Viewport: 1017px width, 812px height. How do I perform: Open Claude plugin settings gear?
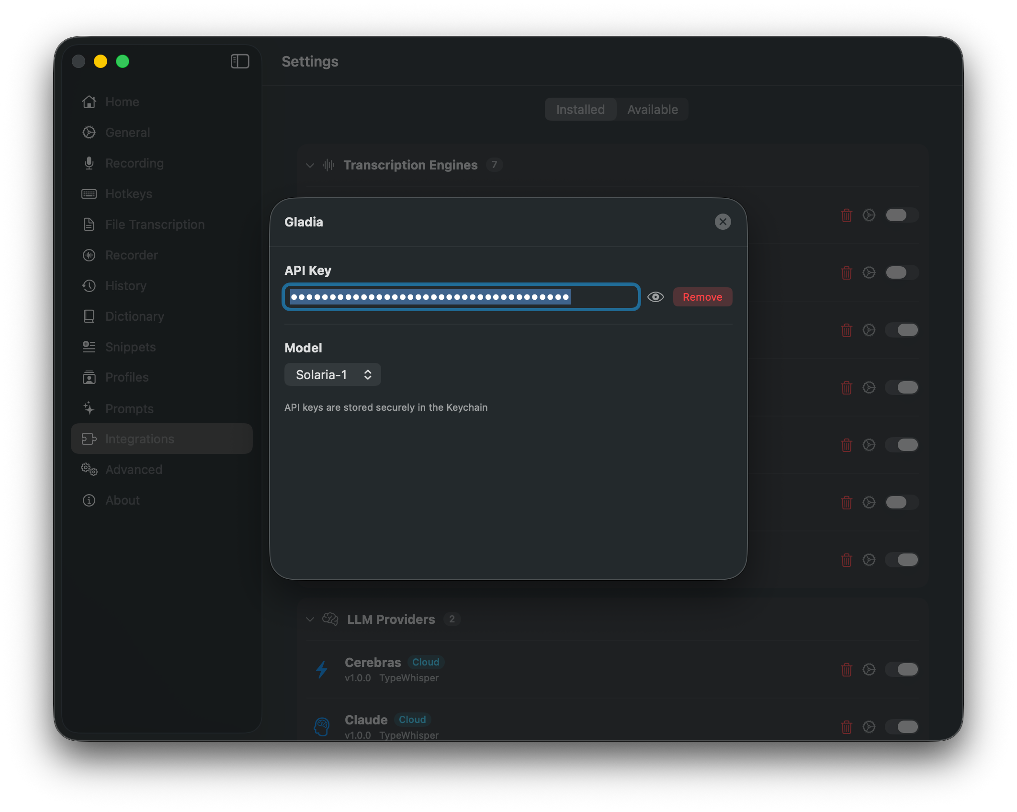click(869, 727)
